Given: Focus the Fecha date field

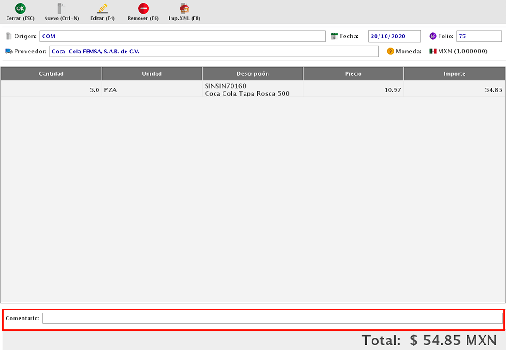Looking at the screenshot, I should pos(394,36).
